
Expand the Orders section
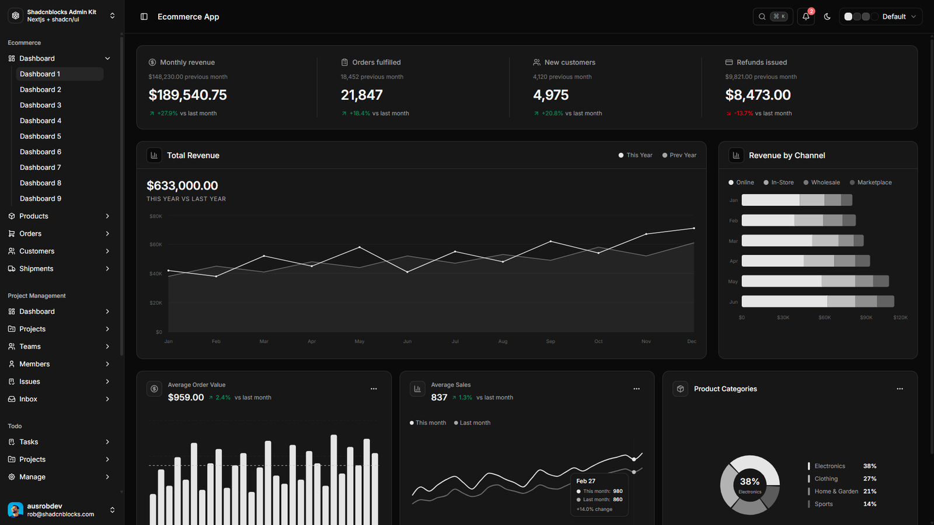coord(107,233)
